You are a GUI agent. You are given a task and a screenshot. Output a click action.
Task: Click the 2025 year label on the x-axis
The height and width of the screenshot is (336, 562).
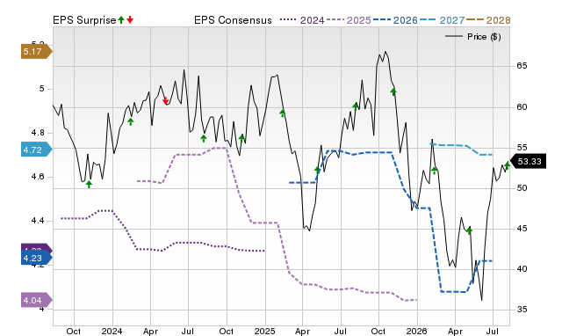click(264, 331)
